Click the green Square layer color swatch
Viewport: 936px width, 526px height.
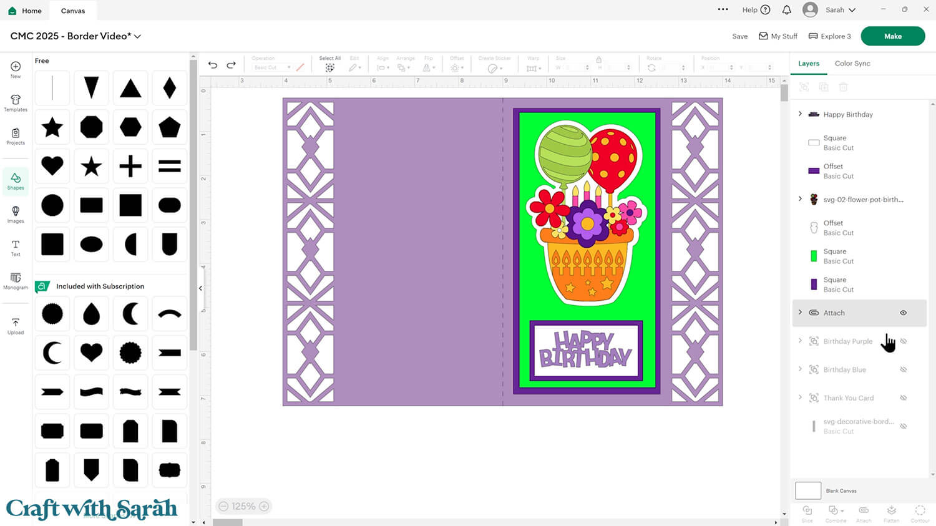[814, 256]
